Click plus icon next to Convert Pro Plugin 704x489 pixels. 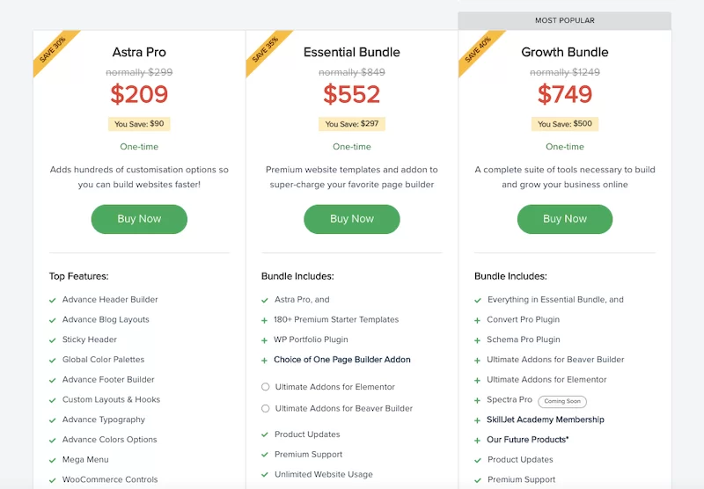pos(478,320)
